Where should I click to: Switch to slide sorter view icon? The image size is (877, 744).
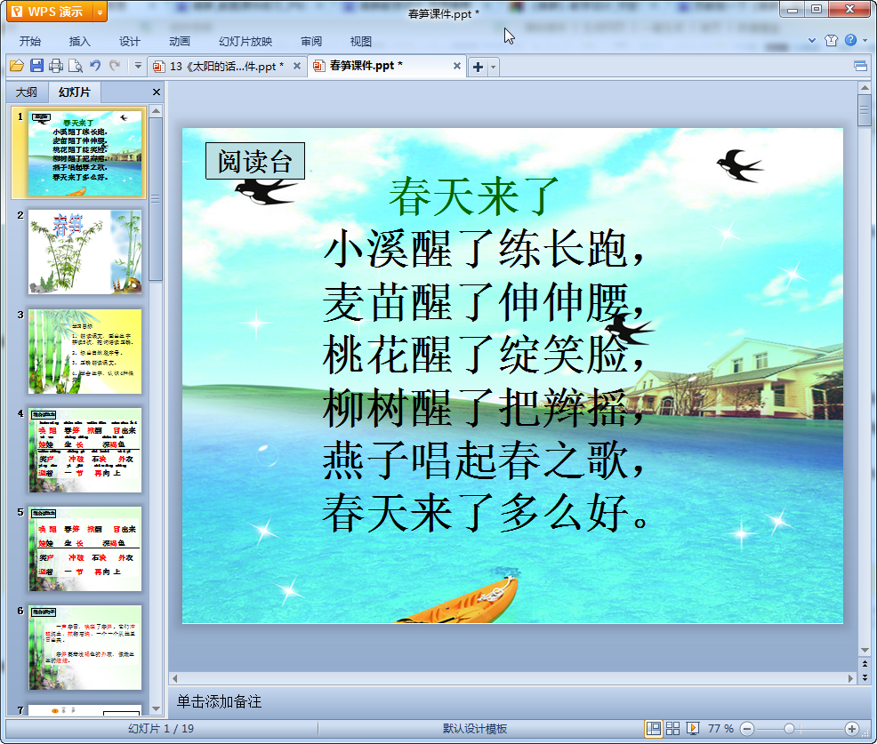672,728
